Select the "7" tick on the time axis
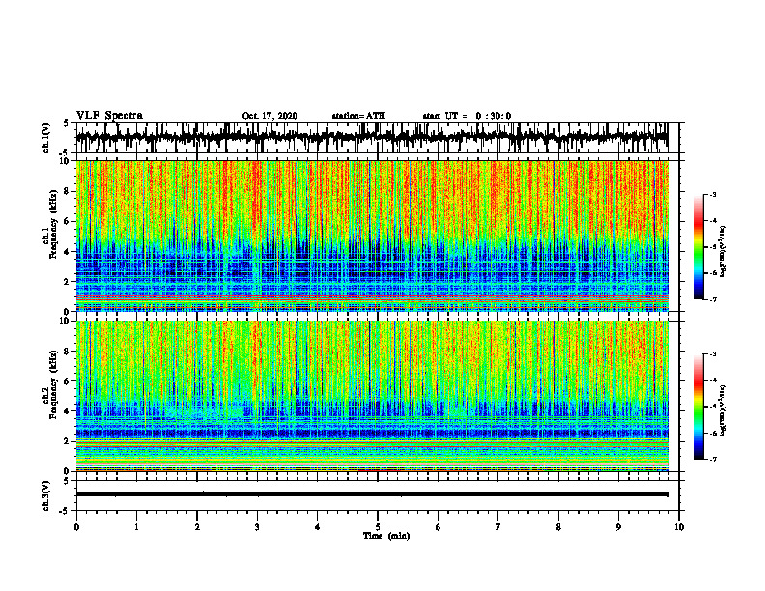The height and width of the screenshot is (591, 765). point(498,527)
